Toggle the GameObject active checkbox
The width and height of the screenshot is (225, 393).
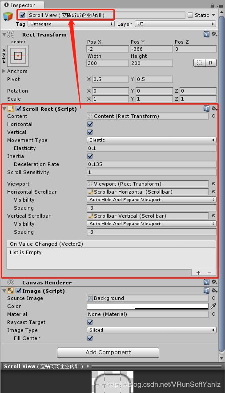pos(23,15)
